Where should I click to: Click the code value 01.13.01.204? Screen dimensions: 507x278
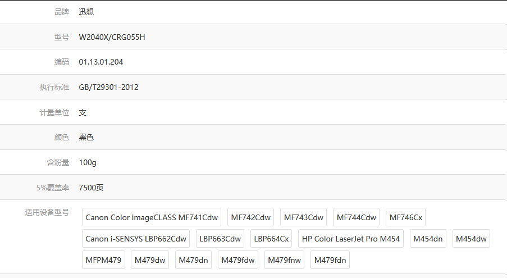(101, 62)
